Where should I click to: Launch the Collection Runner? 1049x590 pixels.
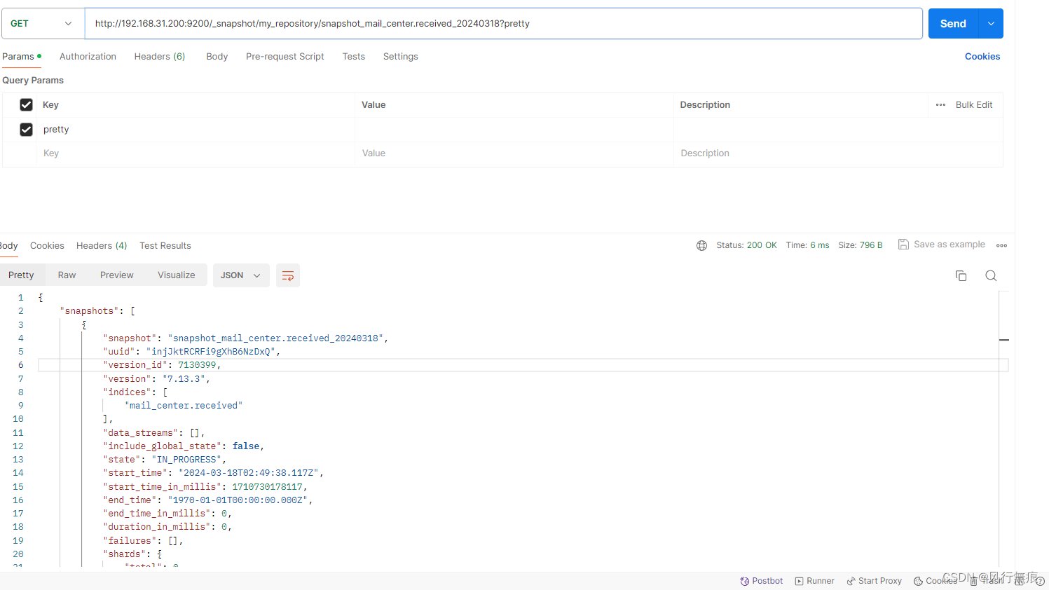click(814, 581)
